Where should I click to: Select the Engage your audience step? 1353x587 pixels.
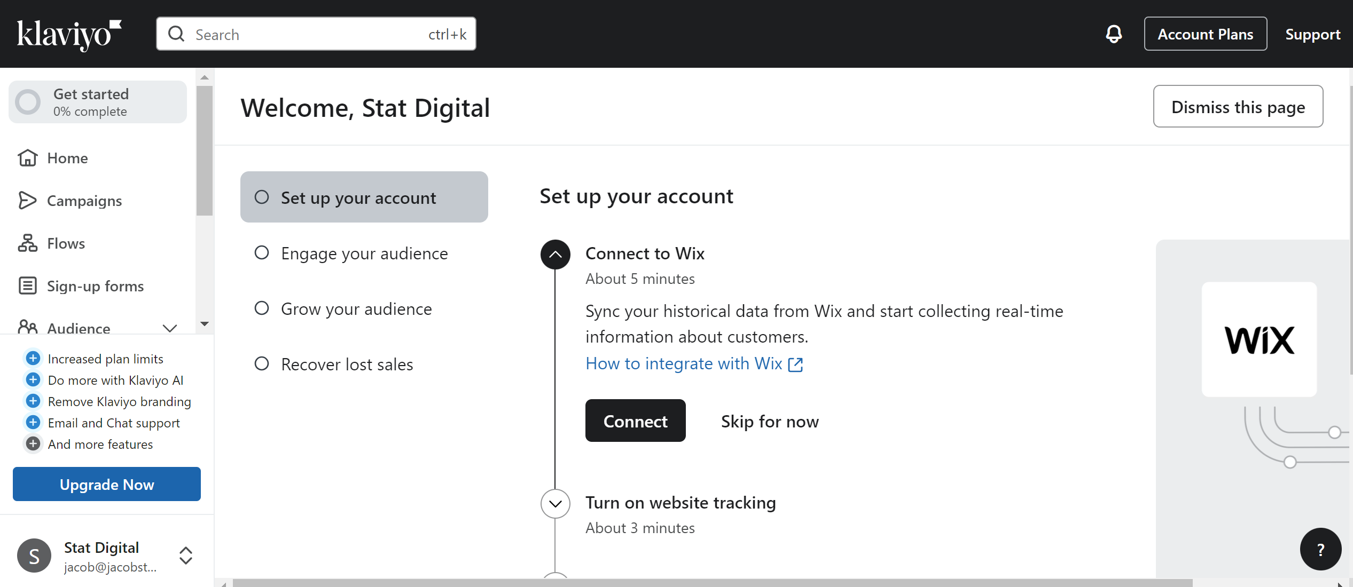364,253
